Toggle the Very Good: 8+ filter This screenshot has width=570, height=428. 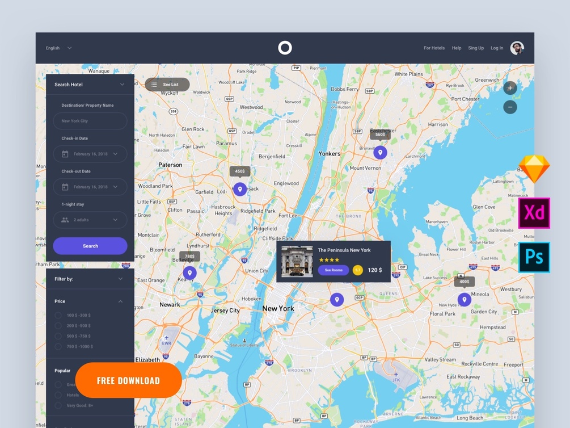(58, 405)
